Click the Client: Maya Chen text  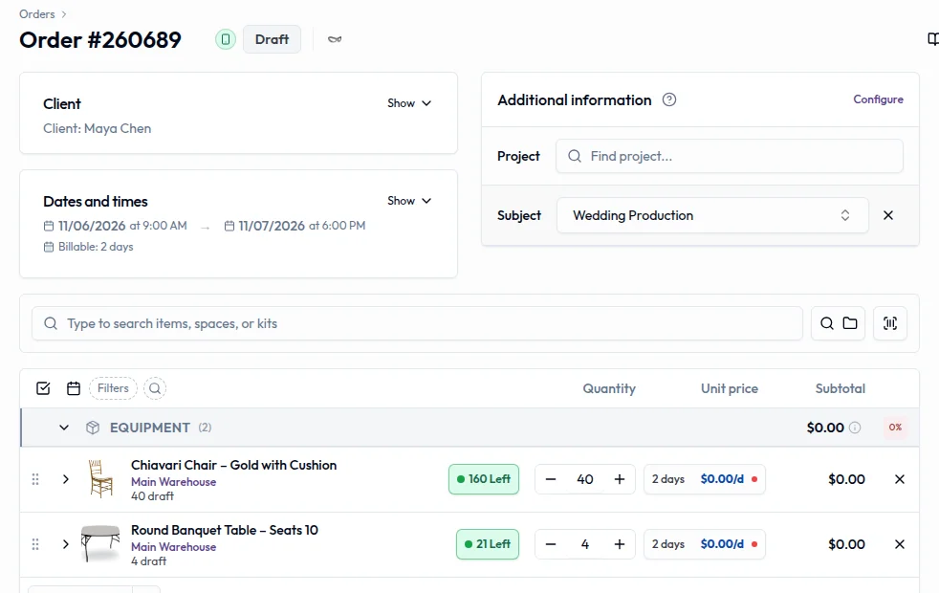click(97, 129)
